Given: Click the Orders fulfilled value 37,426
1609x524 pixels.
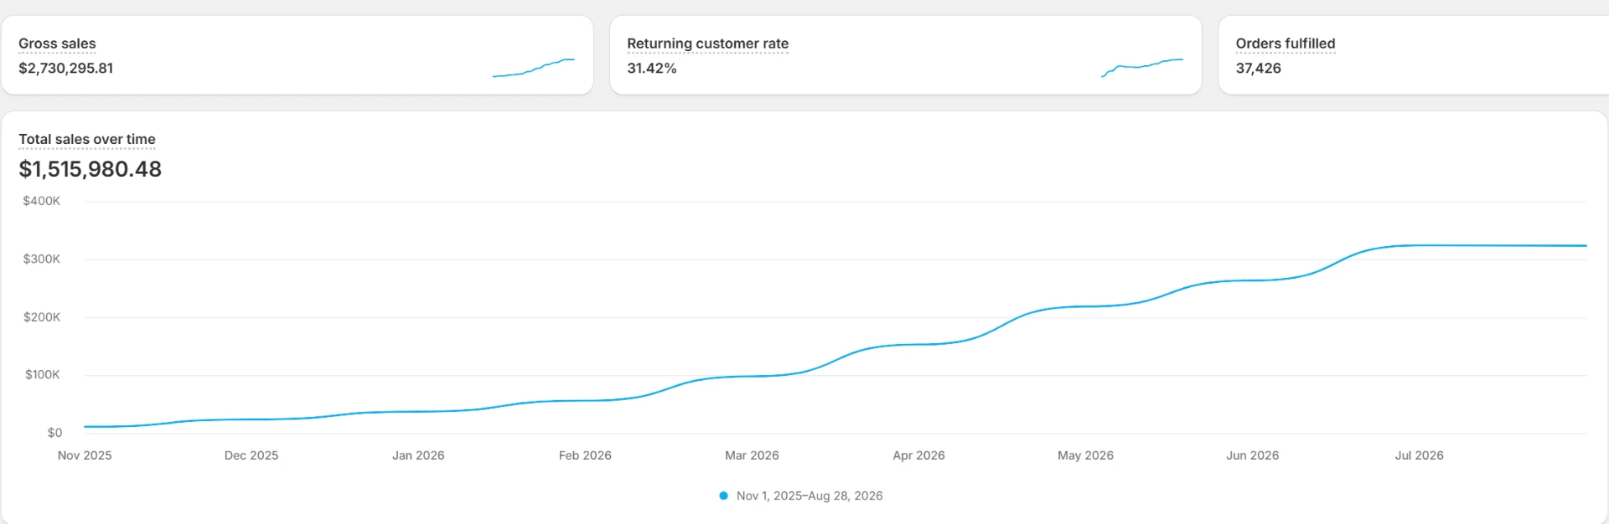Looking at the screenshot, I should coord(1258,69).
